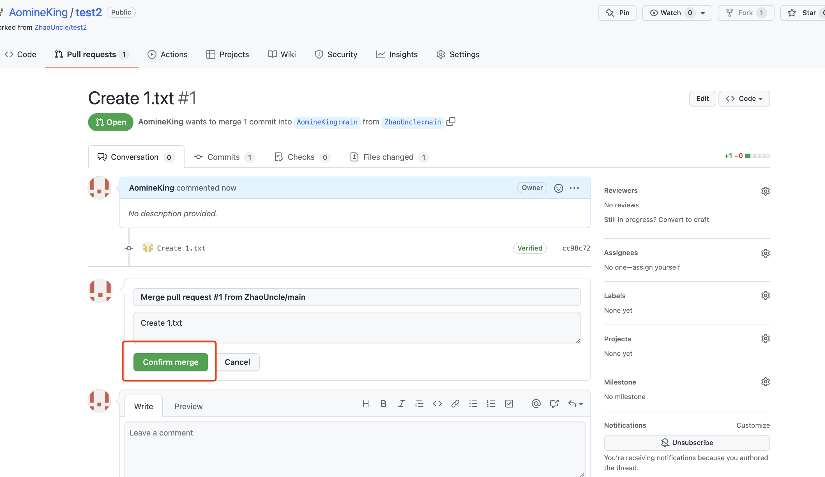Screen dimensions: 825x477
Task: Insert a link via toolbar icon
Action: coord(455,404)
